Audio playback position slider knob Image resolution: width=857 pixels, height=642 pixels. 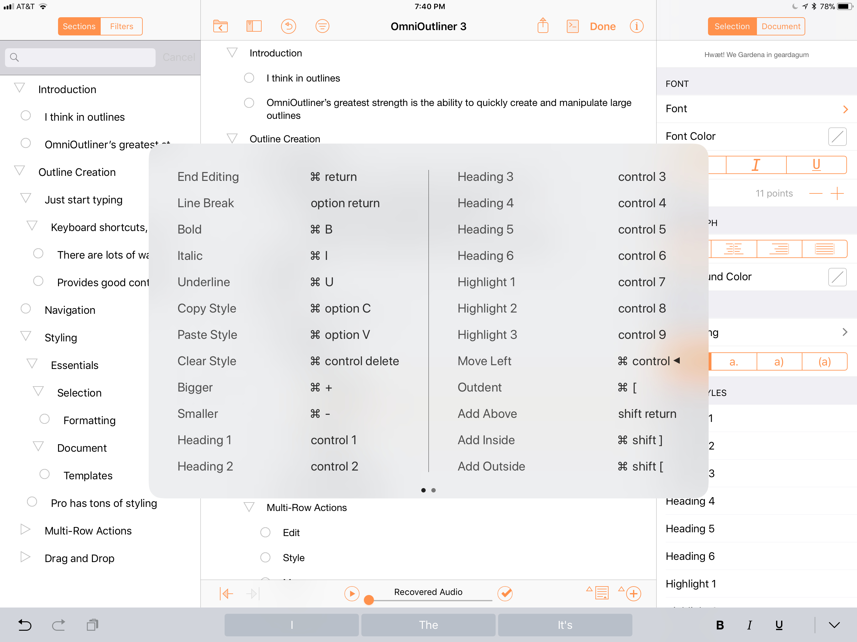pos(369,600)
